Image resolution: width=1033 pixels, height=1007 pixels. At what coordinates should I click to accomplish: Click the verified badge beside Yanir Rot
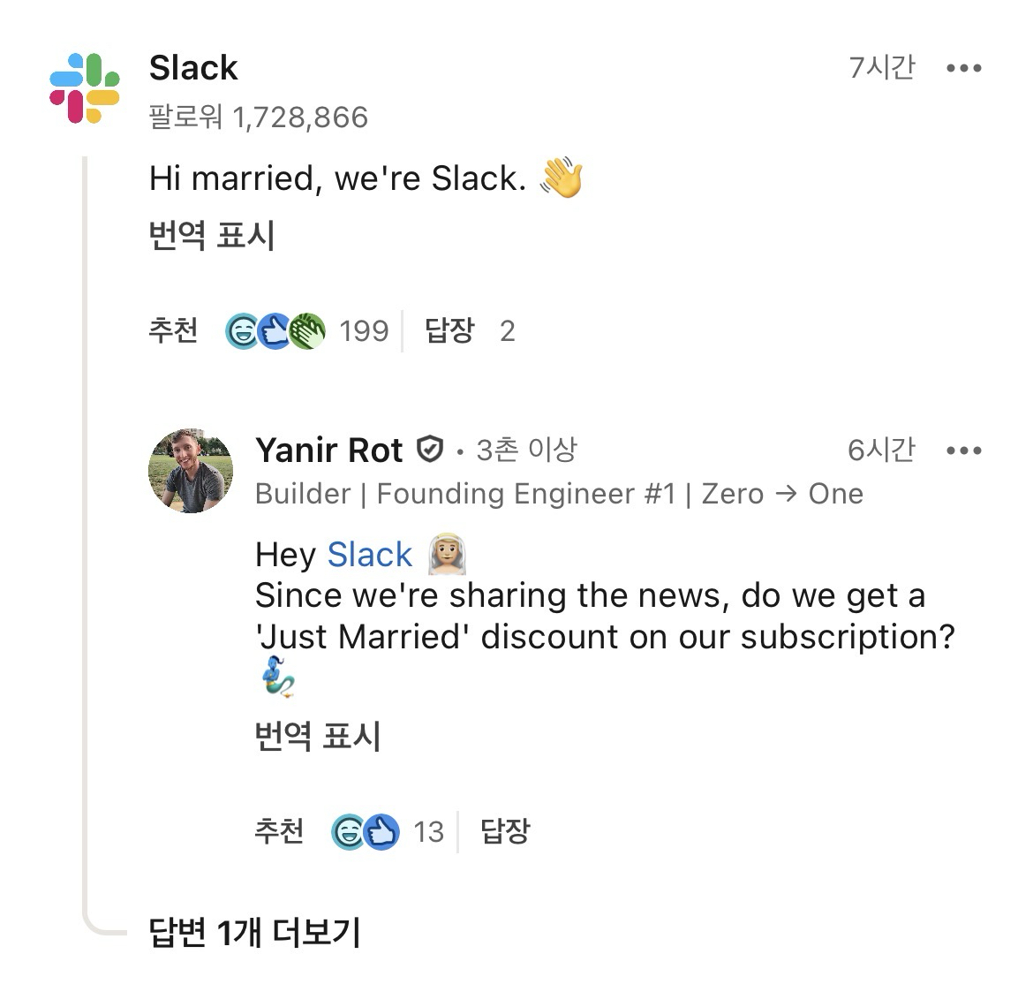point(429,450)
